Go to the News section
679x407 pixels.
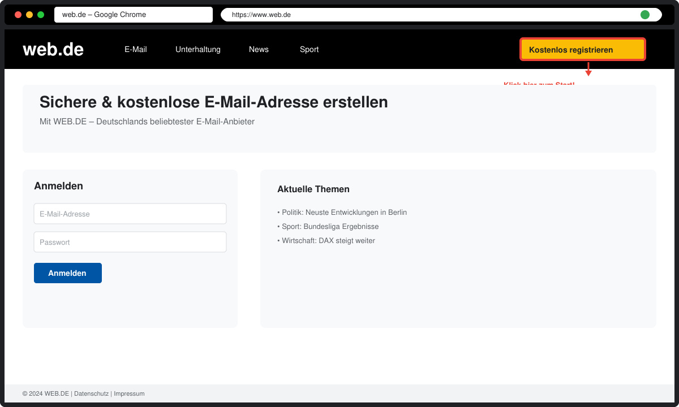259,49
